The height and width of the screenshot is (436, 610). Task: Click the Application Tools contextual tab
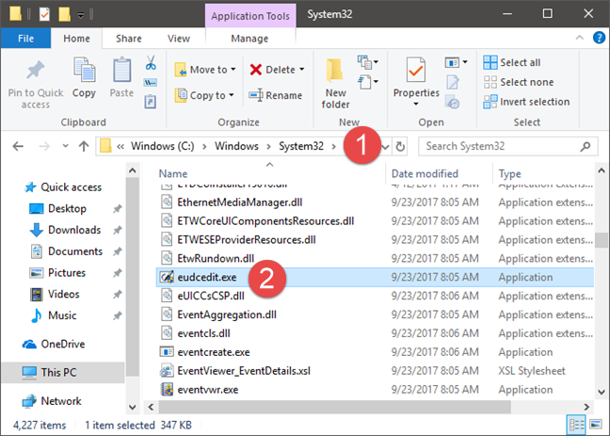250,16
